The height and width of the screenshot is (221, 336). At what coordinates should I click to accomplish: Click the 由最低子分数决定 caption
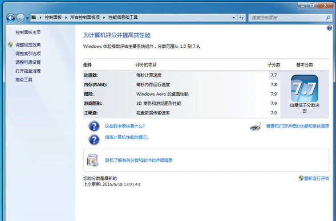305,108
